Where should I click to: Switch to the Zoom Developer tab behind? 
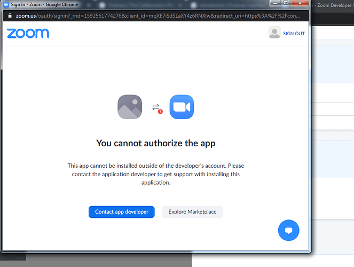(333, 5)
